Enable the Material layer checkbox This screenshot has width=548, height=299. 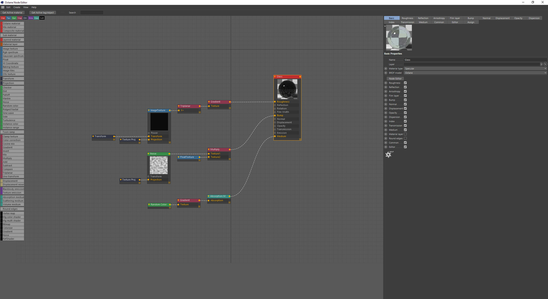click(x=405, y=134)
